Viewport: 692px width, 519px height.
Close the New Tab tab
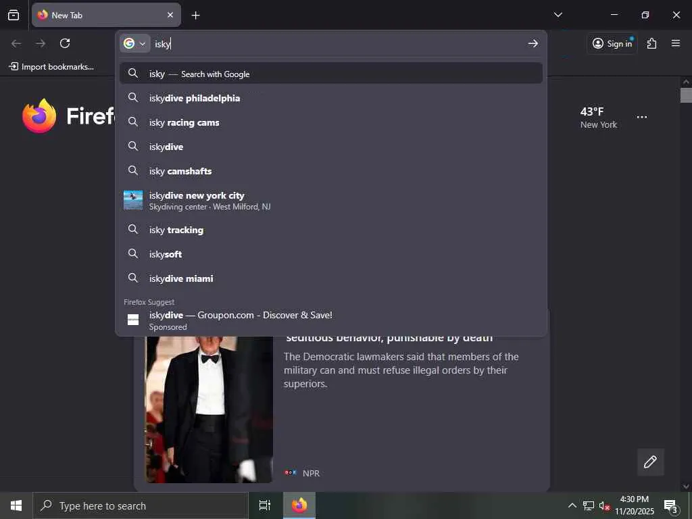170,15
